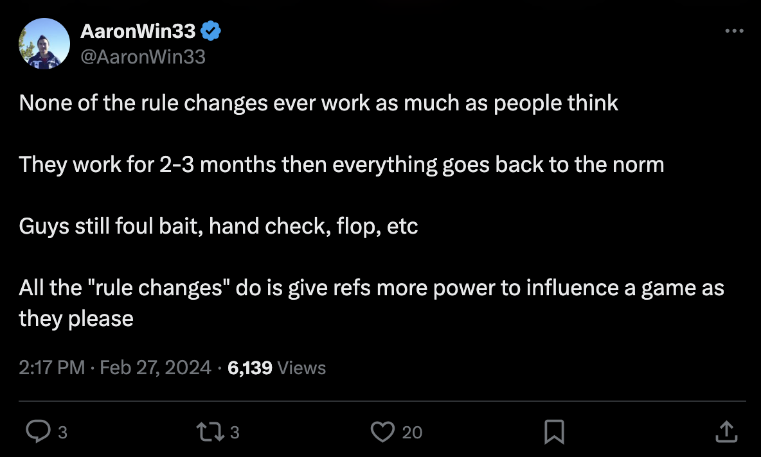761x457 pixels.
Task: Open the three-dot more options menu
Action: click(733, 31)
